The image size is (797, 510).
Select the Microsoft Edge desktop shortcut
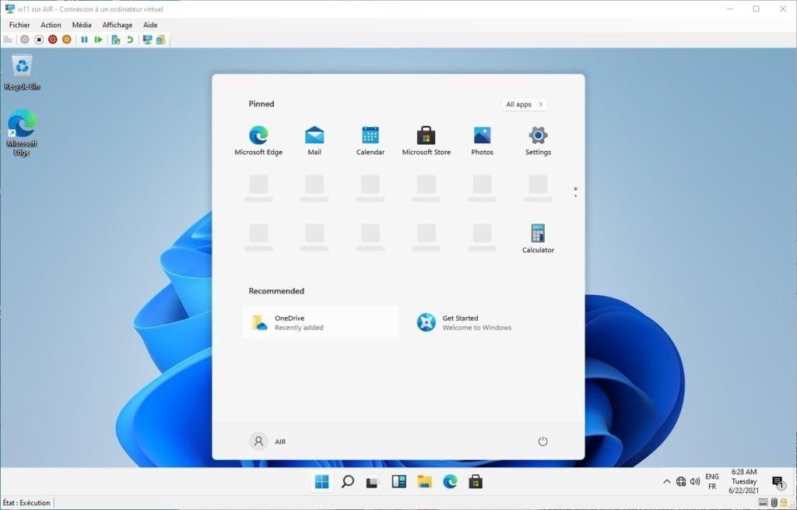(22, 132)
